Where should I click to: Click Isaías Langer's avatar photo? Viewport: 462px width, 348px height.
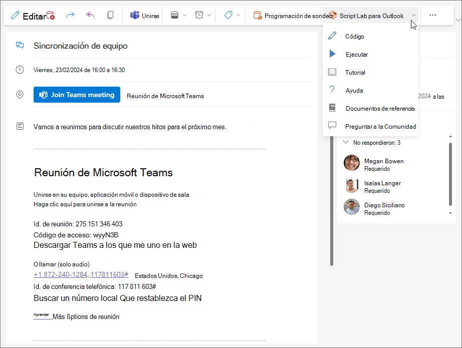[x=351, y=185]
